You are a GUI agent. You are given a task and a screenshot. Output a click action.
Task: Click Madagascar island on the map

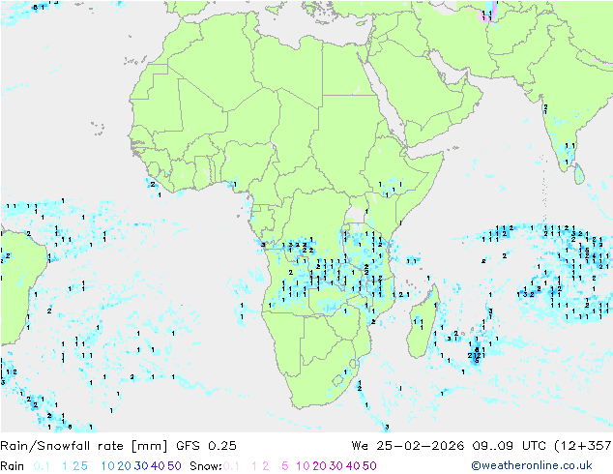click(x=423, y=323)
